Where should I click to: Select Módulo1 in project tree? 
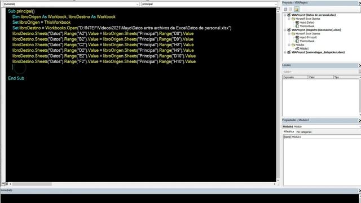point(304,48)
